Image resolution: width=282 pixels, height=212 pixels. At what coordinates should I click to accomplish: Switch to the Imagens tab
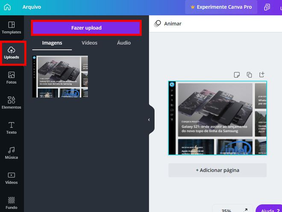[52, 43]
